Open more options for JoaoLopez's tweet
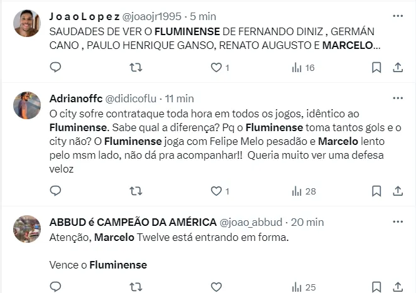Screen dimensions: 416x293 coord(397,15)
